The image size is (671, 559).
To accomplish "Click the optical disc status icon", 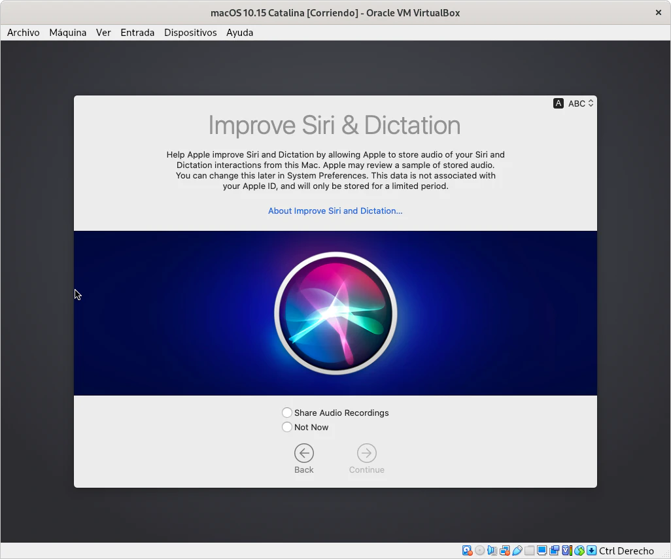I will click(x=480, y=551).
